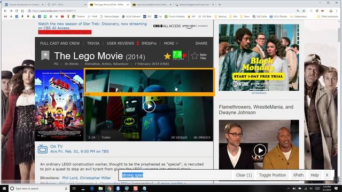Open the 86 IMAGES link
The image size is (342, 192).
[202, 138]
